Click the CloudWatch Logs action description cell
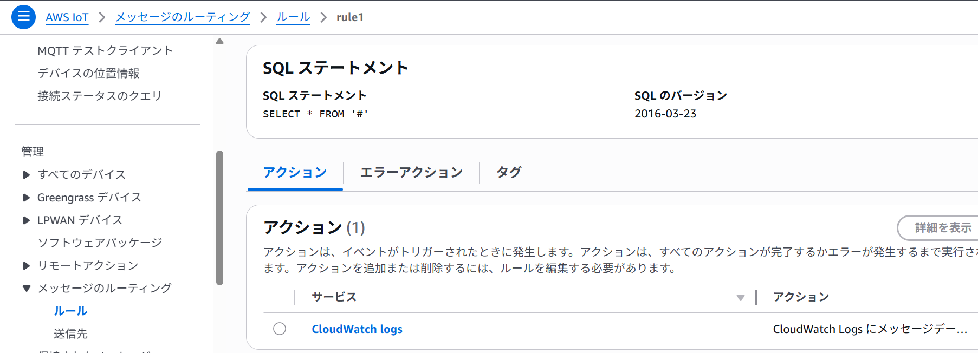The height and width of the screenshot is (353, 978). [x=870, y=329]
